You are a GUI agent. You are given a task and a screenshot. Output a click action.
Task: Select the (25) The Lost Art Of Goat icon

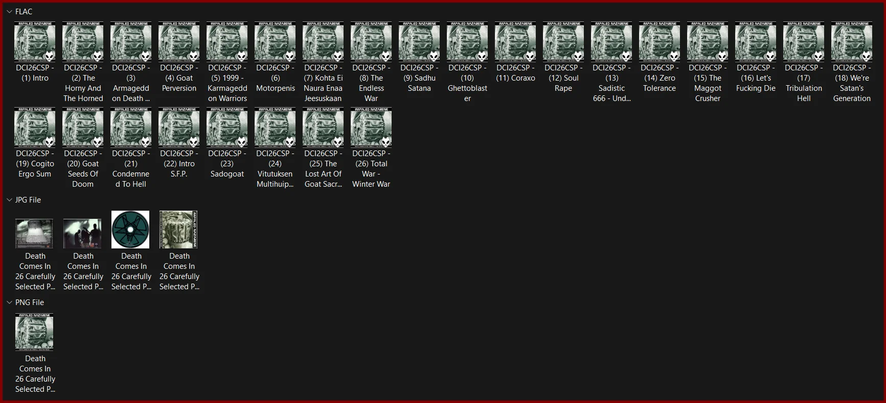click(x=323, y=127)
